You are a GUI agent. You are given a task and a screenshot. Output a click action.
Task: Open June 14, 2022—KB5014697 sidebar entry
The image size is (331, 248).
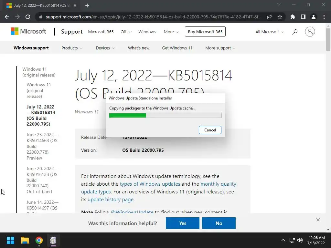tap(42, 207)
